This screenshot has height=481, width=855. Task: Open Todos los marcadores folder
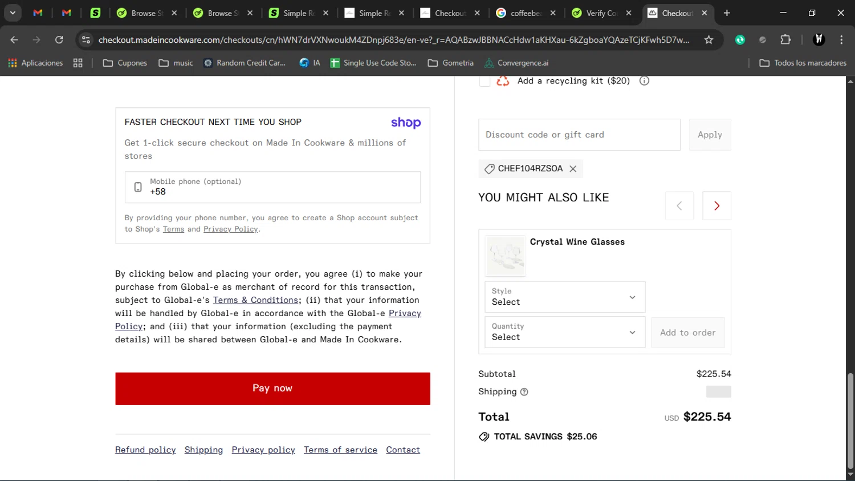coord(803,63)
